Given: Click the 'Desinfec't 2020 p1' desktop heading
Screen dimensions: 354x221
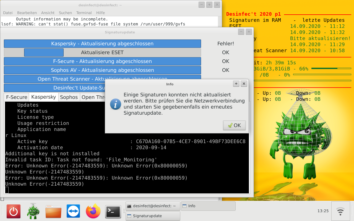Looking at the screenshot, I should (254, 14).
